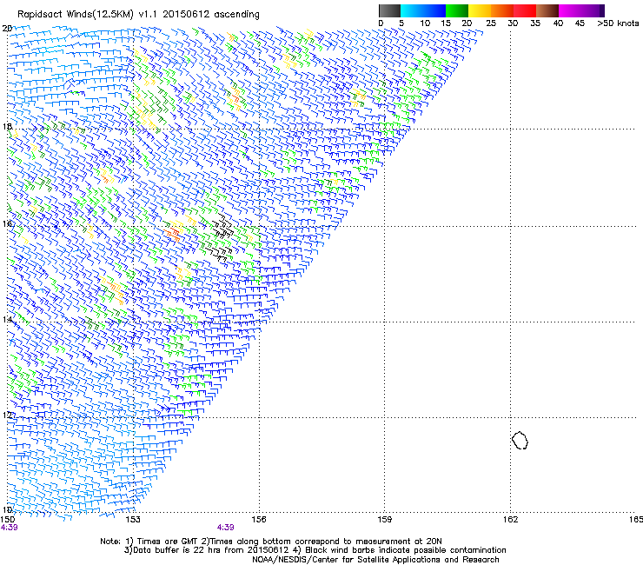Click the chart title 'Rapidscat Winds(12.5KM) v1.1 20150612 ascending'
Image resolution: width=643 pixels, height=565 pixels.
[138, 15]
